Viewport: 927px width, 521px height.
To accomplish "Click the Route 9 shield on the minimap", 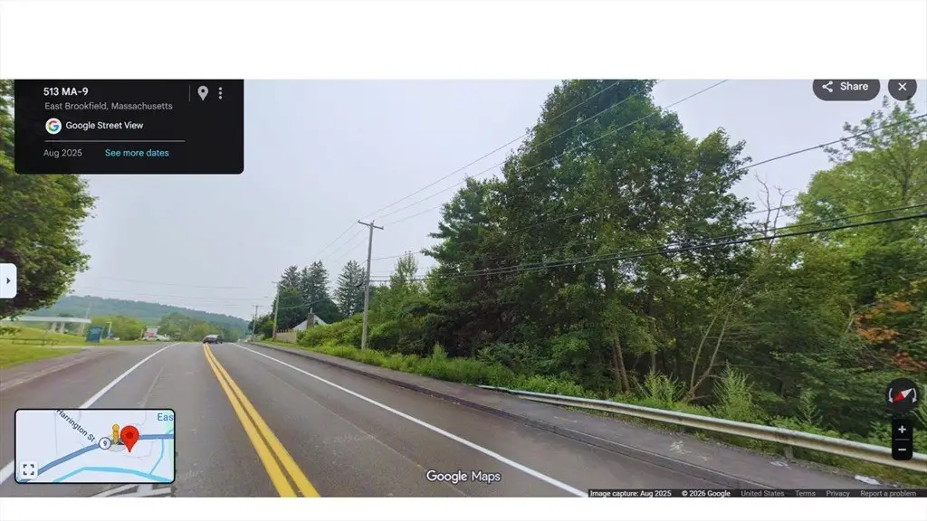I will 105,443.
